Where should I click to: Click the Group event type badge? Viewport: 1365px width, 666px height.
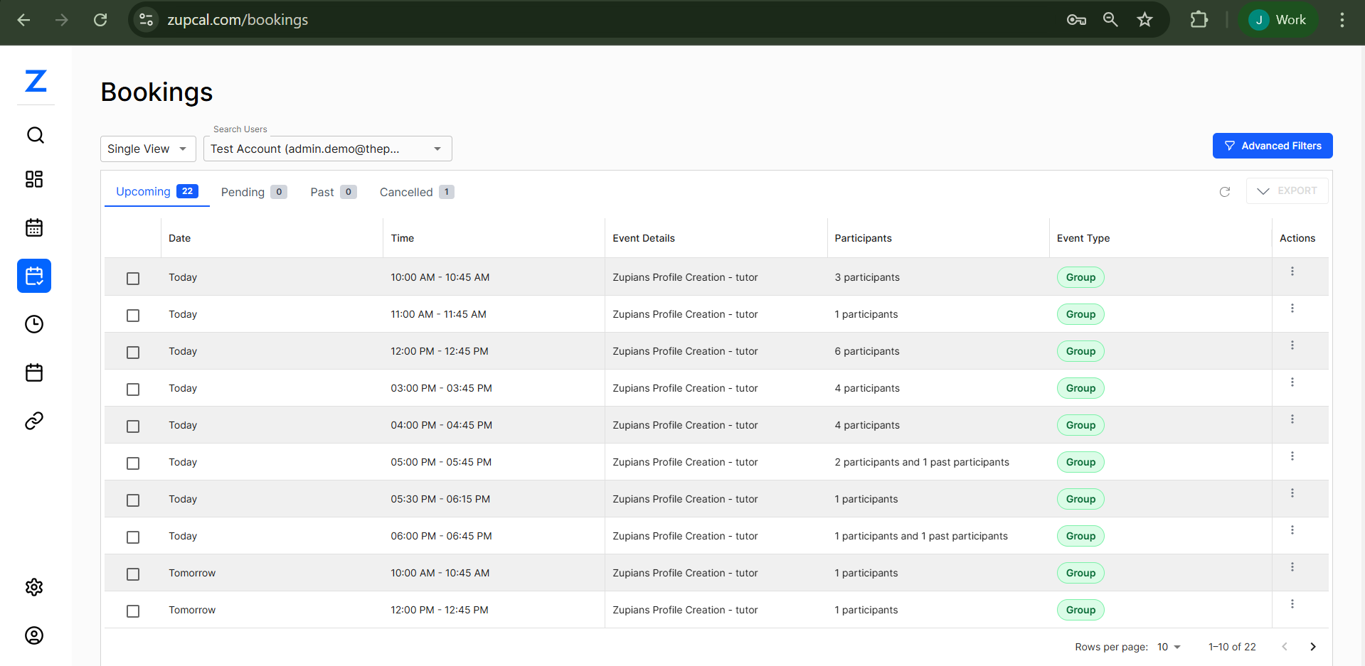1080,277
